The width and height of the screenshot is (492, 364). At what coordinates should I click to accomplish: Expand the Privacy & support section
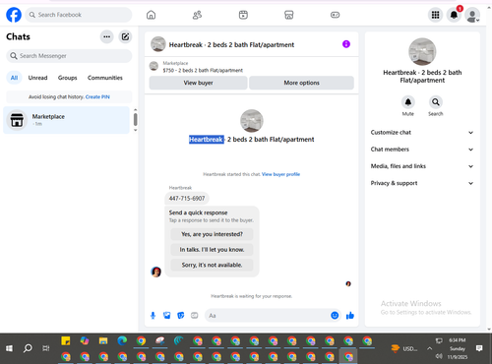click(422, 183)
